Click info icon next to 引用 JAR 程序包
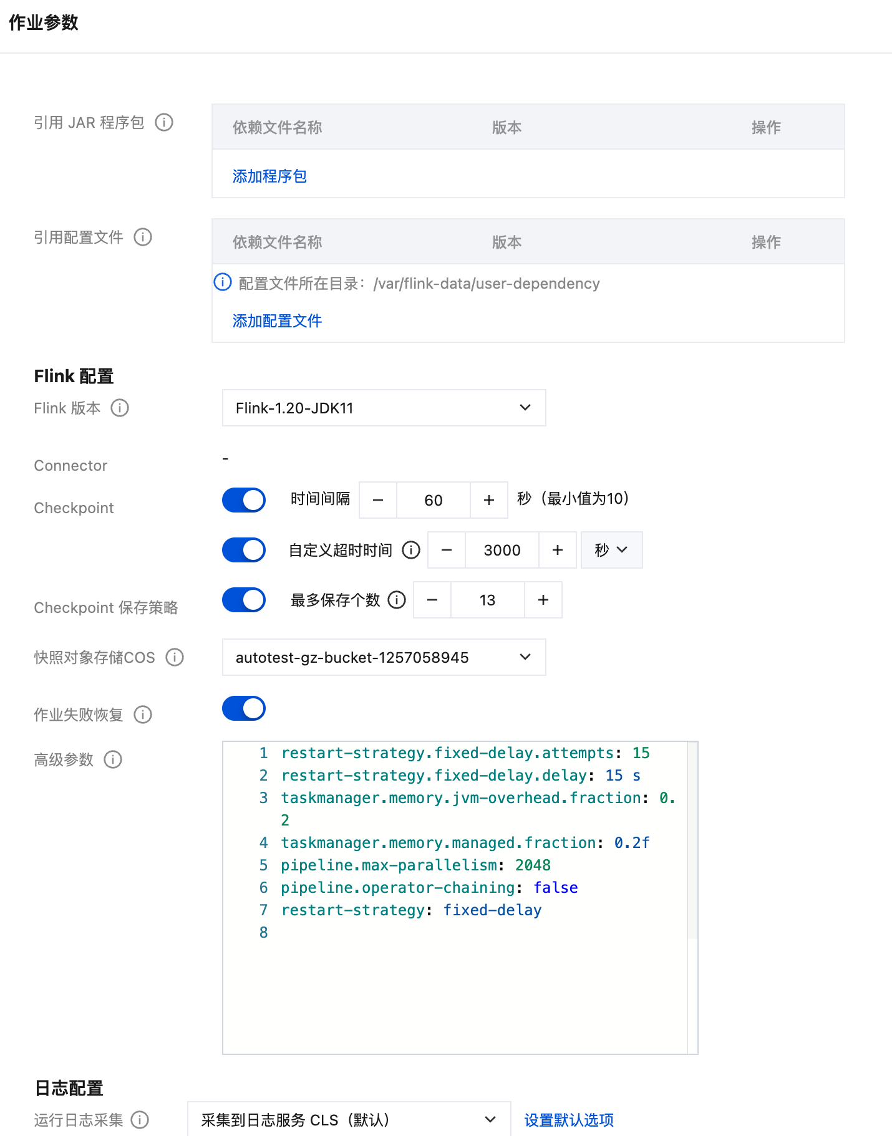The image size is (892, 1136). [164, 122]
